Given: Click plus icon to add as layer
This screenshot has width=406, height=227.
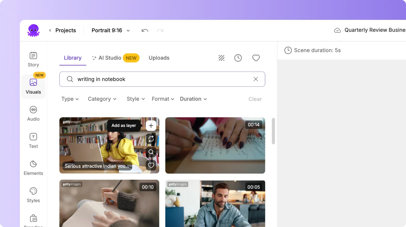Looking at the screenshot, I should (x=151, y=126).
